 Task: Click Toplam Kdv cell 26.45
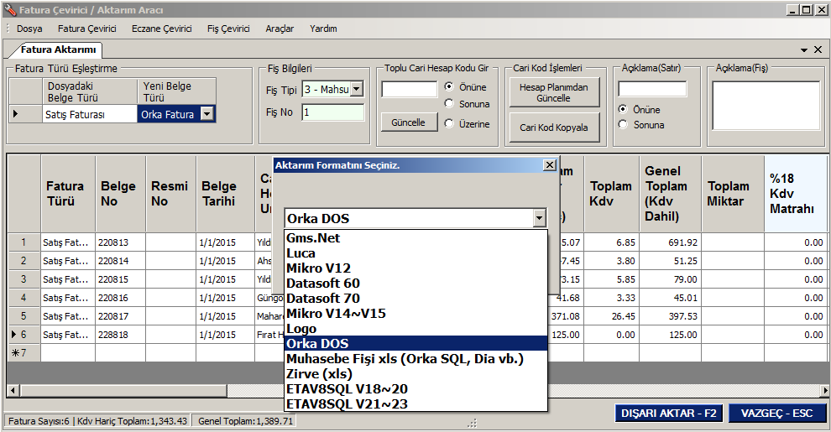click(612, 316)
